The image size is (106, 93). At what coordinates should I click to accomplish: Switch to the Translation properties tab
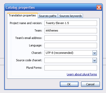(22, 15)
